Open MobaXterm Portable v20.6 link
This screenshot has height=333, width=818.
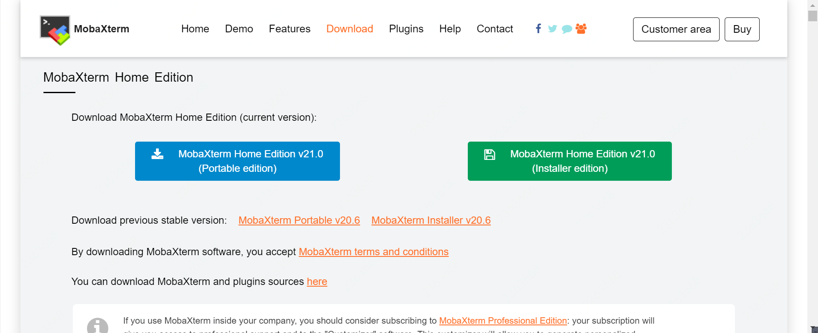pyautogui.click(x=299, y=220)
